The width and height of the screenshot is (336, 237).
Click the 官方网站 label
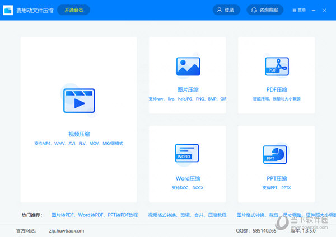[x=26, y=231]
